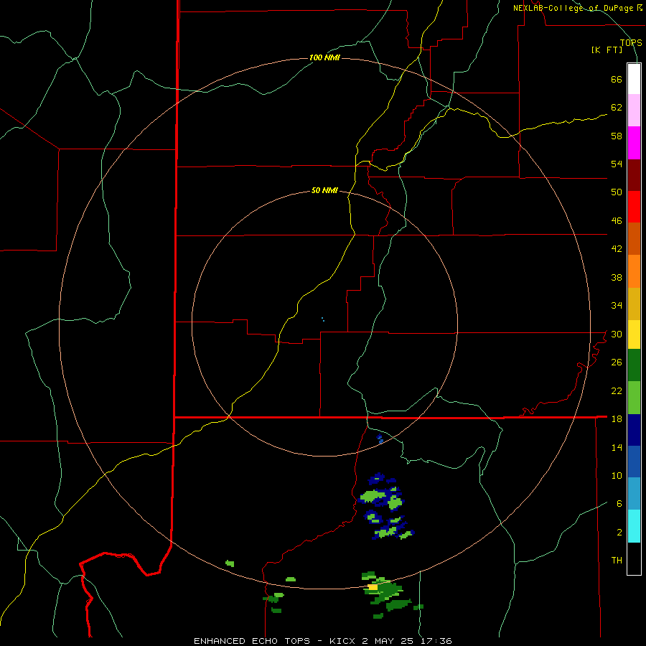This screenshot has height=646, width=646.
Task: Click the '6' legend value
Action: [619, 503]
